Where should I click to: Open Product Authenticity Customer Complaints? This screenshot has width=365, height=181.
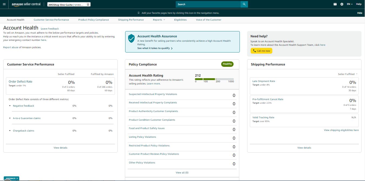(x=153, y=111)
